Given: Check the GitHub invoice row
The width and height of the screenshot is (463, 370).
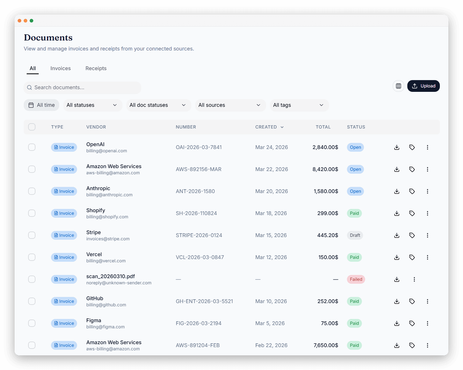Looking at the screenshot, I should click(32, 301).
